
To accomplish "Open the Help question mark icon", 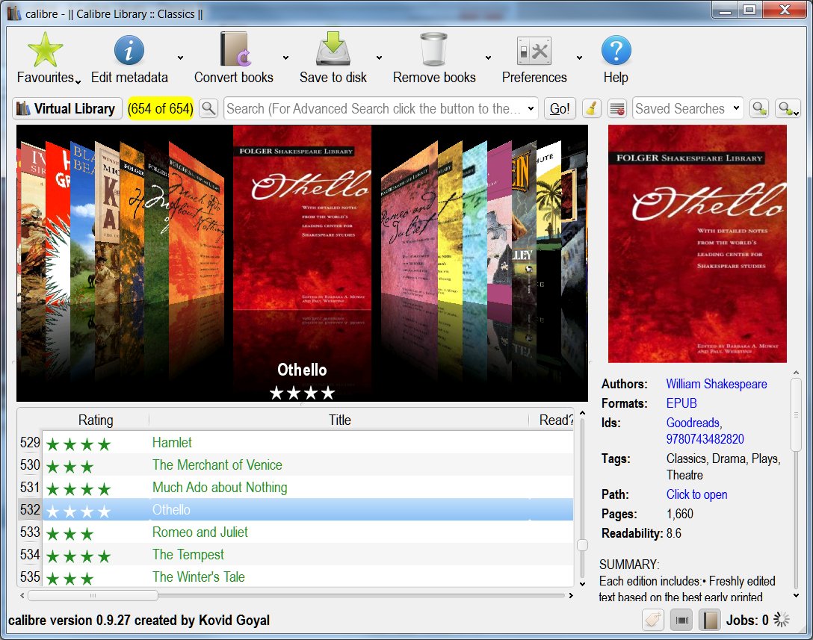I will [616, 50].
